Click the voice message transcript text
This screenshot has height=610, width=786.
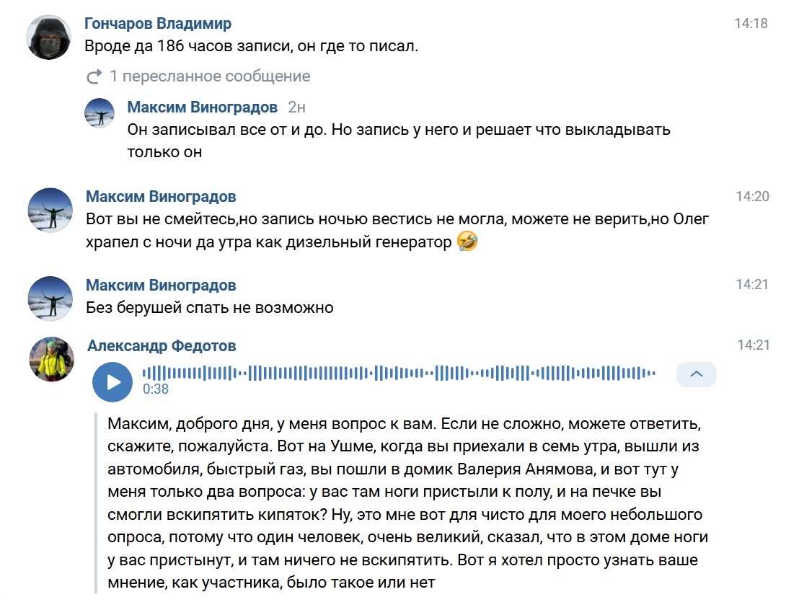point(404,501)
